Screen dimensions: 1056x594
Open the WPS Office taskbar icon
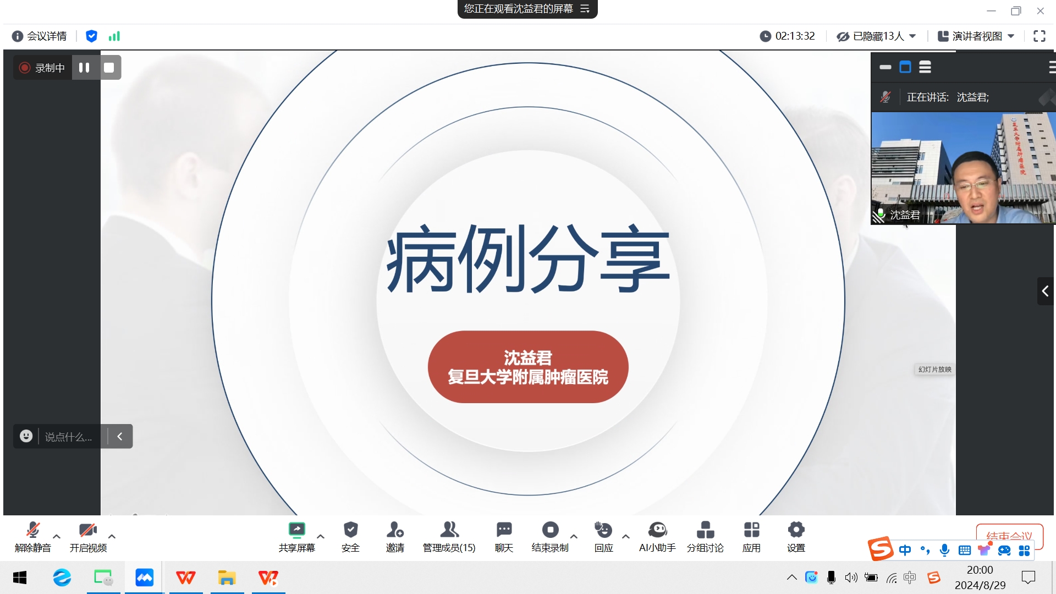click(185, 577)
